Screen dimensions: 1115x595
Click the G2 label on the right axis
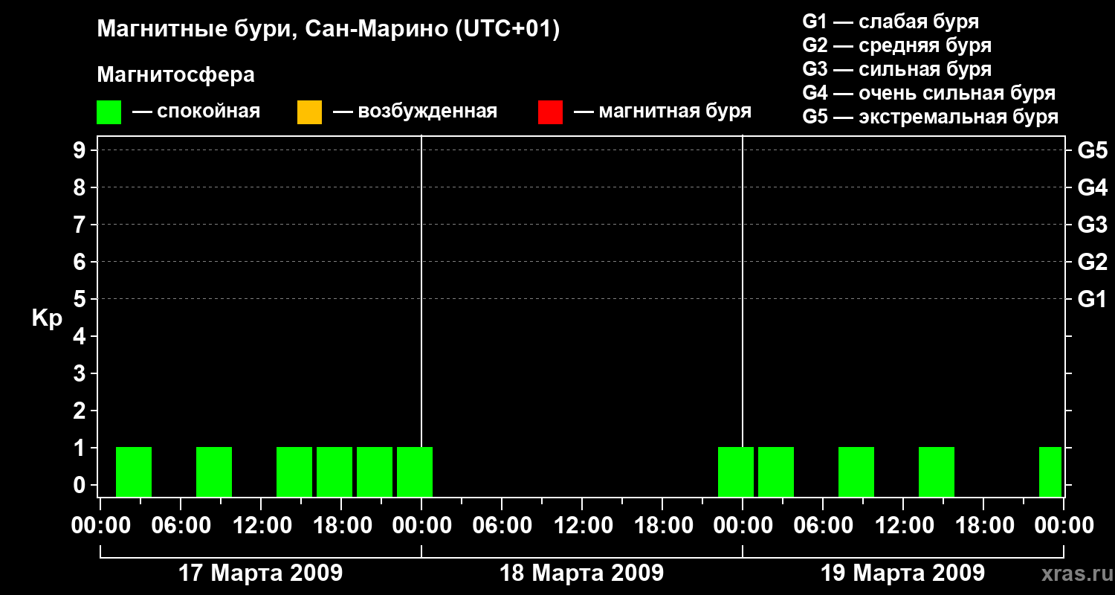click(1093, 262)
